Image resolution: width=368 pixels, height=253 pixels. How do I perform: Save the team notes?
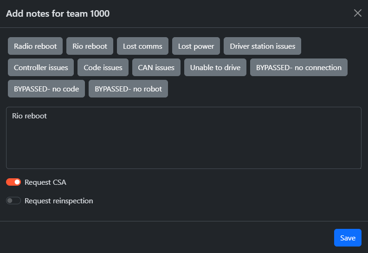348,238
